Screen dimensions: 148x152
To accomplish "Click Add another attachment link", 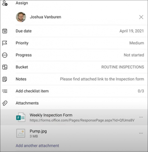I will [37, 145].
